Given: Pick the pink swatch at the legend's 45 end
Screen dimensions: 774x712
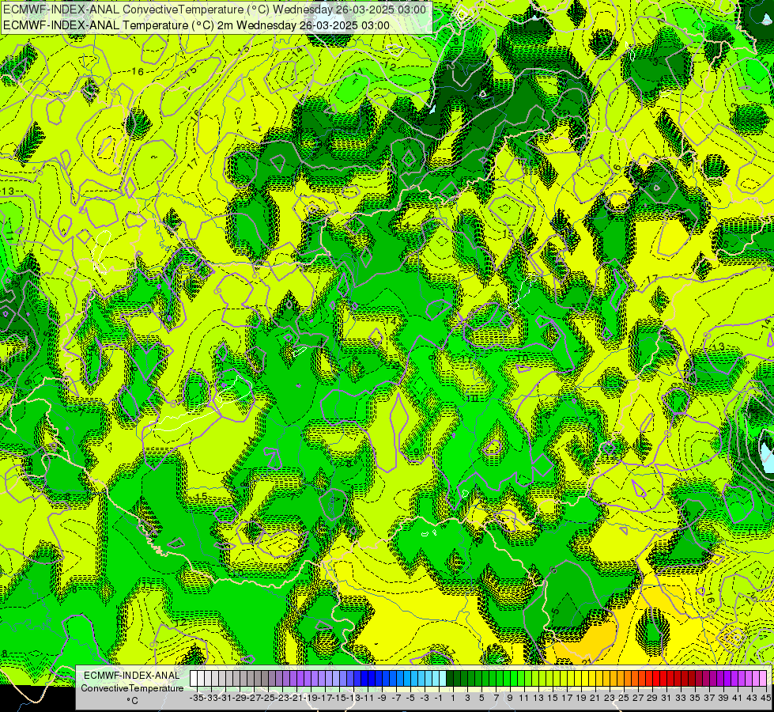Looking at the screenshot, I should [x=763, y=679].
